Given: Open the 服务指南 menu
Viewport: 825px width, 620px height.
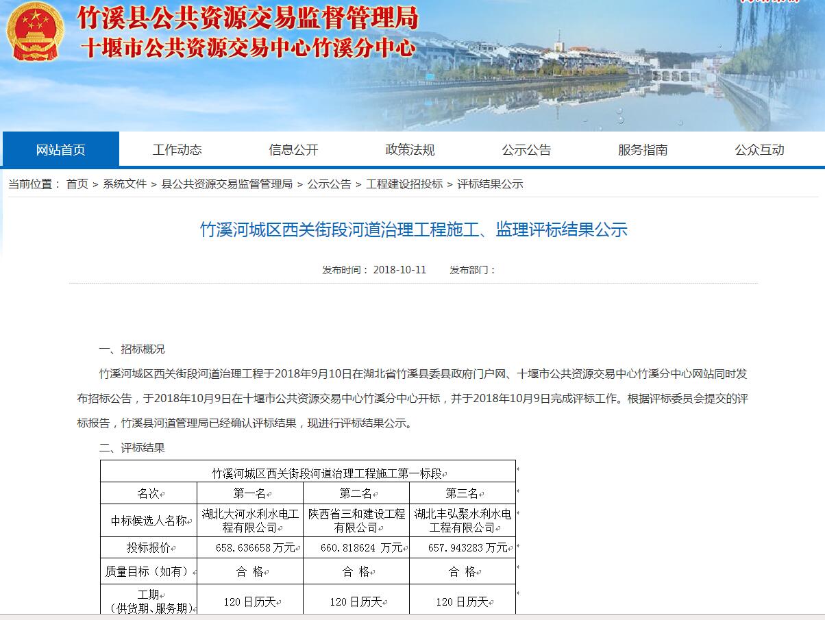Looking at the screenshot, I should (x=642, y=149).
